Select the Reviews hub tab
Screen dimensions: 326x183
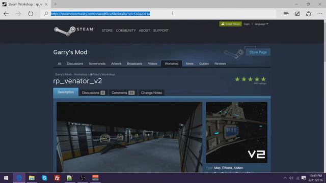coord(220,64)
